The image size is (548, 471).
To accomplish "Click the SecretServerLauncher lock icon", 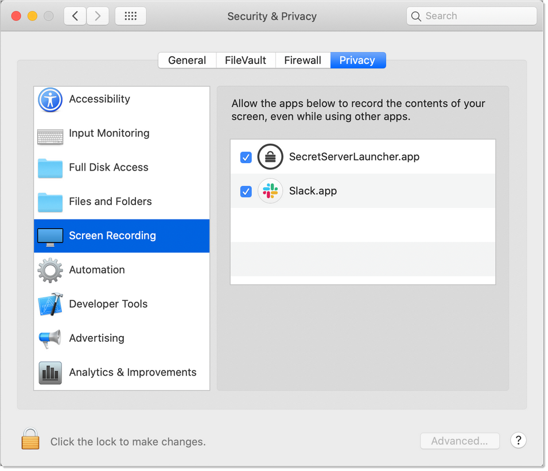I will click(270, 157).
